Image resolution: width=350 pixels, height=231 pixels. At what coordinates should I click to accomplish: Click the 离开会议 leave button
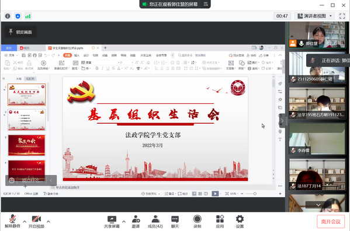tap(331, 222)
